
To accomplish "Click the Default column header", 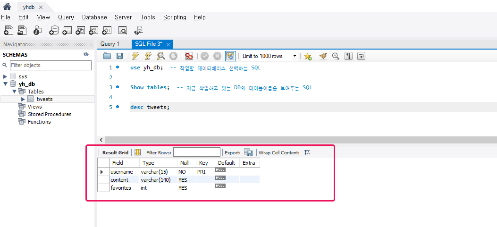I will click(x=227, y=163).
